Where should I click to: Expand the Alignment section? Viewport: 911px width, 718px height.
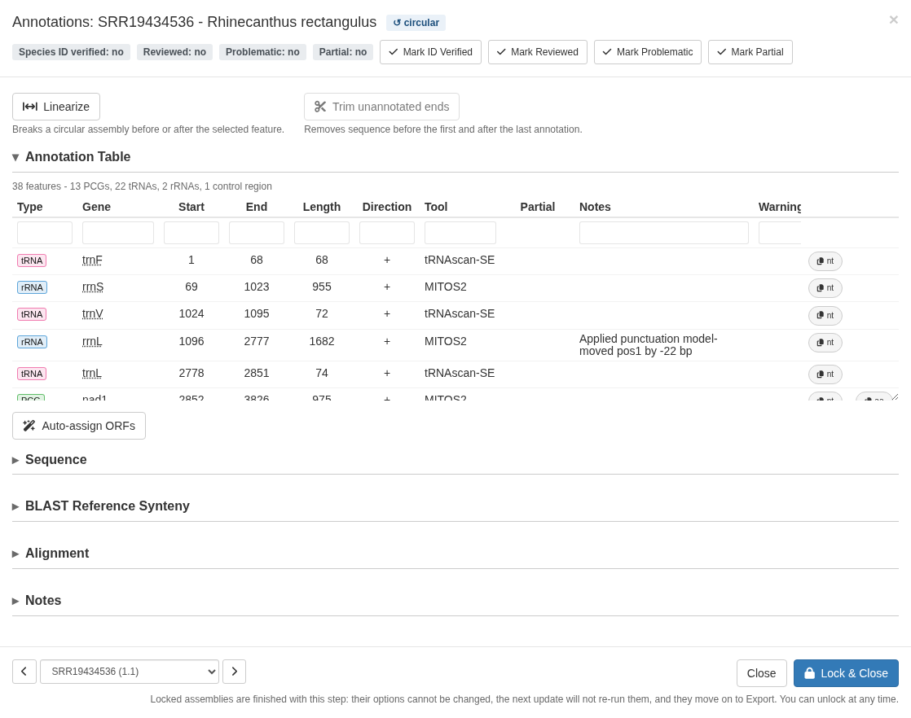click(x=51, y=554)
